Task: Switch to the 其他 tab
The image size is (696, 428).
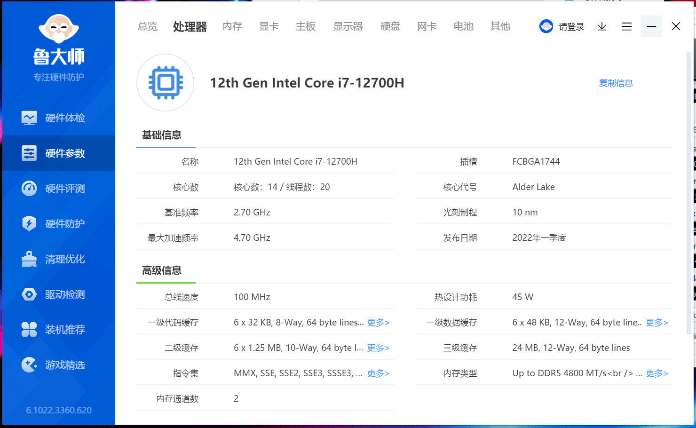Action: (x=500, y=26)
